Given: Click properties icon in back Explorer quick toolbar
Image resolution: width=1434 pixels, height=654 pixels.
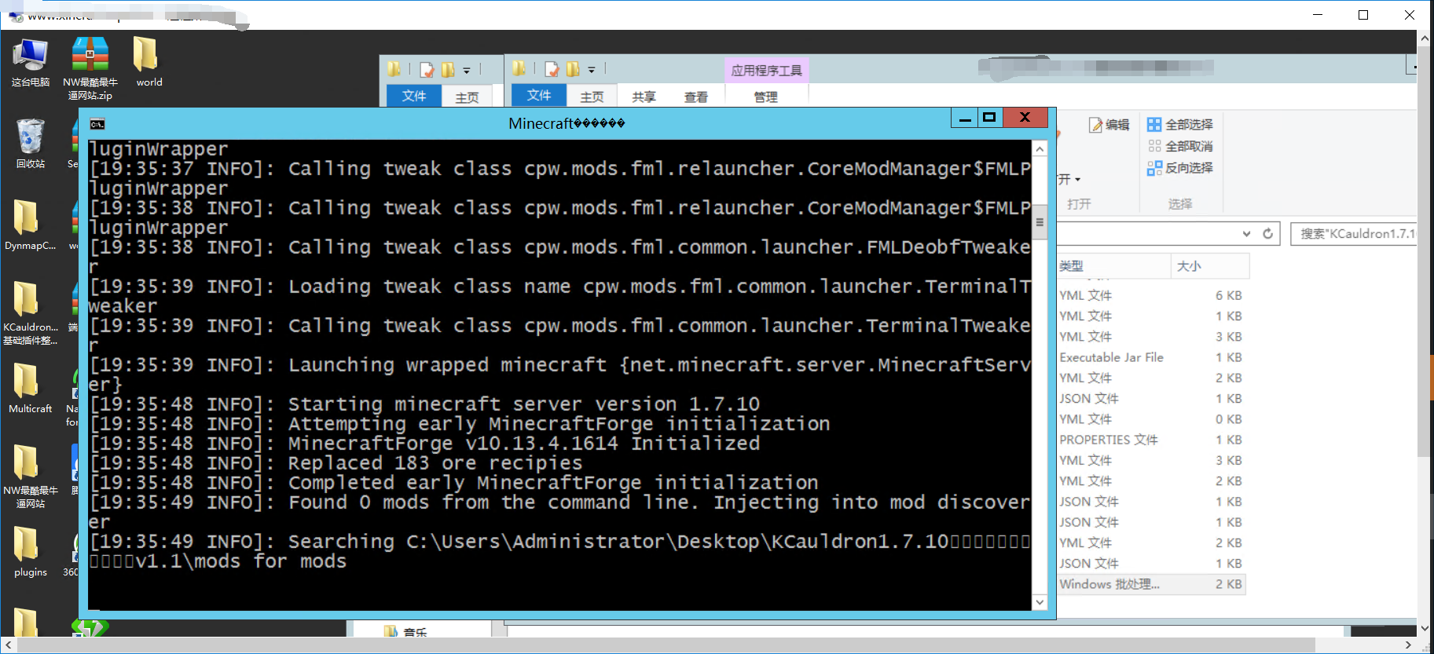Looking at the screenshot, I should click(x=427, y=70).
